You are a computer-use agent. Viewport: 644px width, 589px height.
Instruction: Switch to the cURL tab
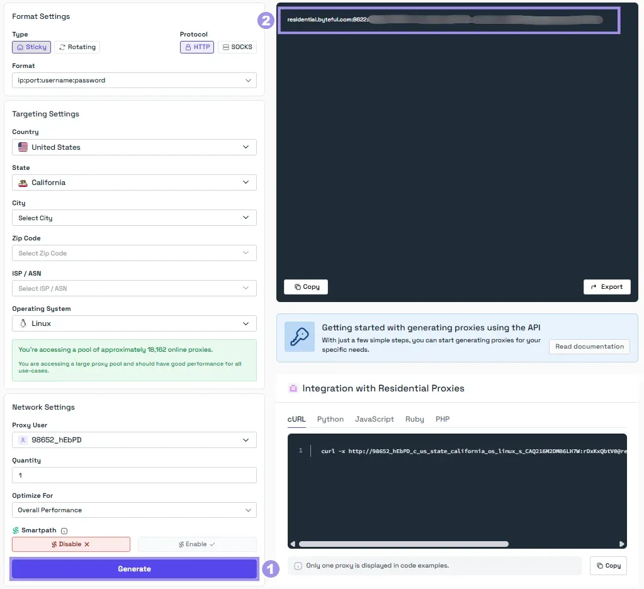(x=297, y=419)
